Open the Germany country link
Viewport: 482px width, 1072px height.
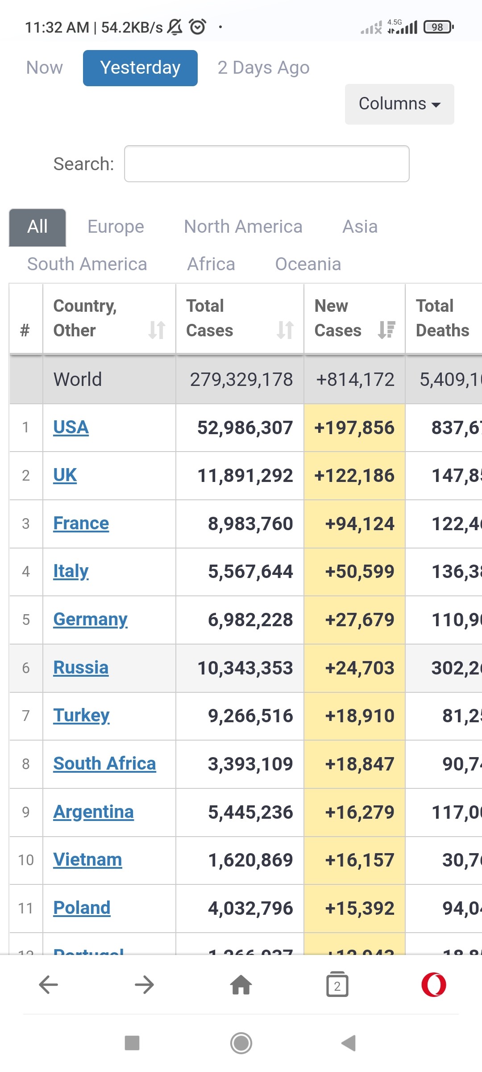pos(90,620)
